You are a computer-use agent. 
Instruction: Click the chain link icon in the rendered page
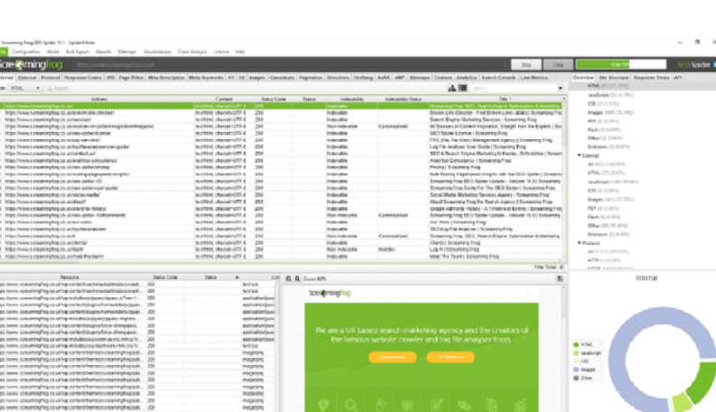(x=464, y=405)
